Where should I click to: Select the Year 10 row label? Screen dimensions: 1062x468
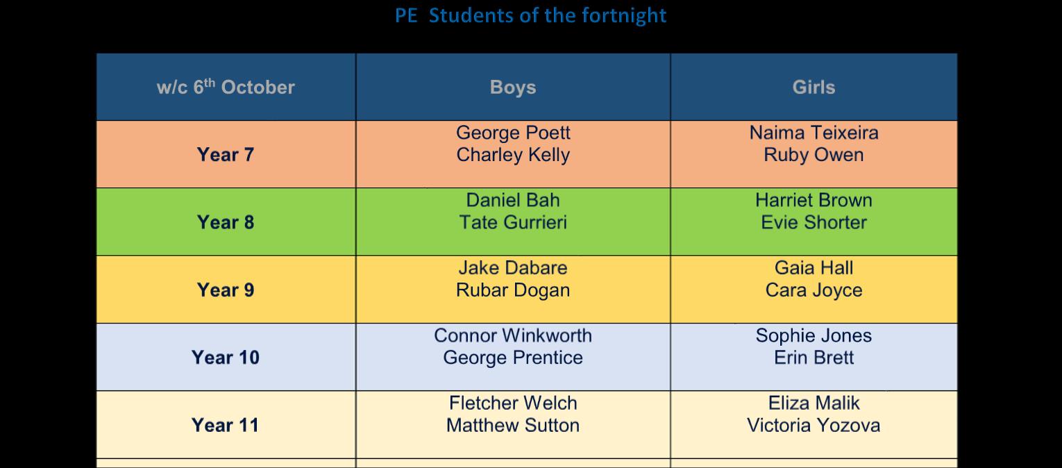226,358
